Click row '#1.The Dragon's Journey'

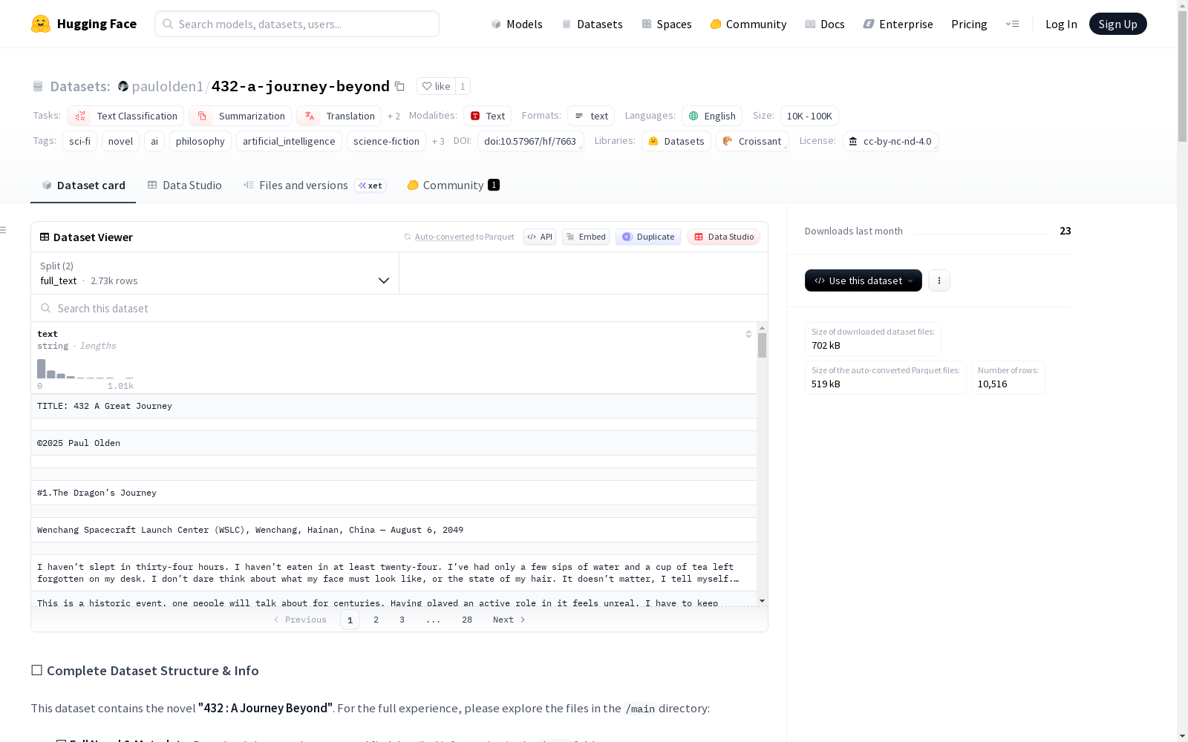pyautogui.click(x=394, y=493)
